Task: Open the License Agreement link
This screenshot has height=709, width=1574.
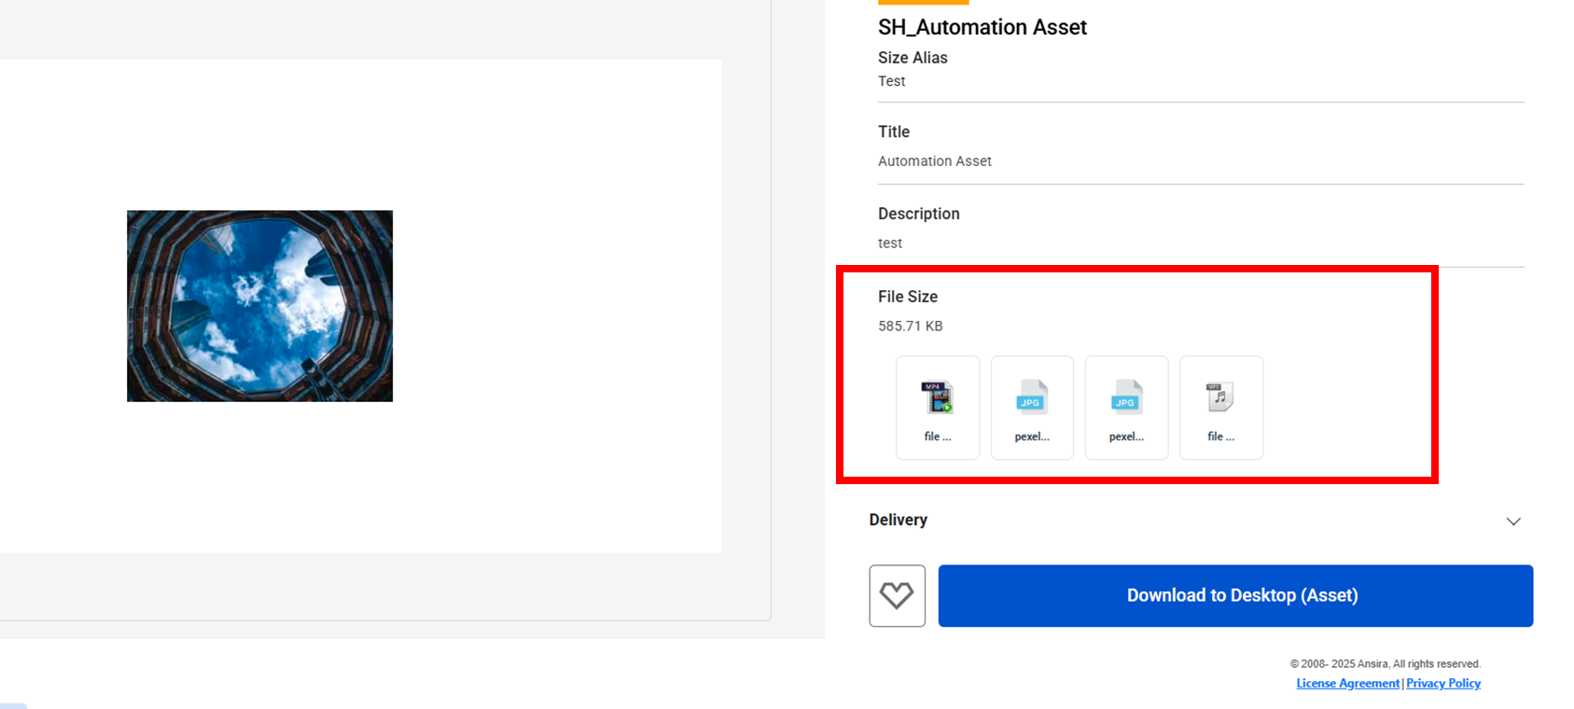Action: (x=1348, y=684)
